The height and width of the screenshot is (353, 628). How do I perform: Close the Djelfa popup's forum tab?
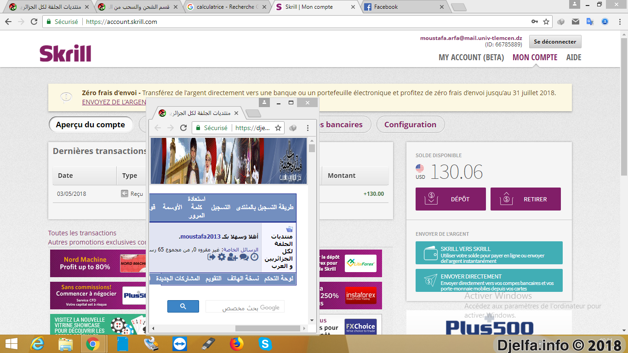pyautogui.click(x=237, y=113)
